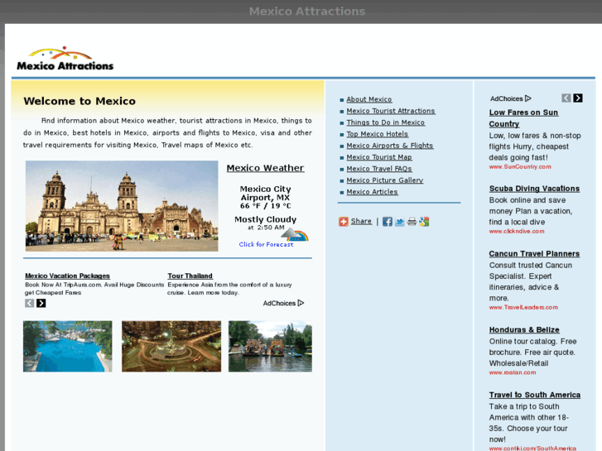Click the weather forecast rainbow icon
The height and width of the screenshot is (451, 602).
[x=295, y=234]
